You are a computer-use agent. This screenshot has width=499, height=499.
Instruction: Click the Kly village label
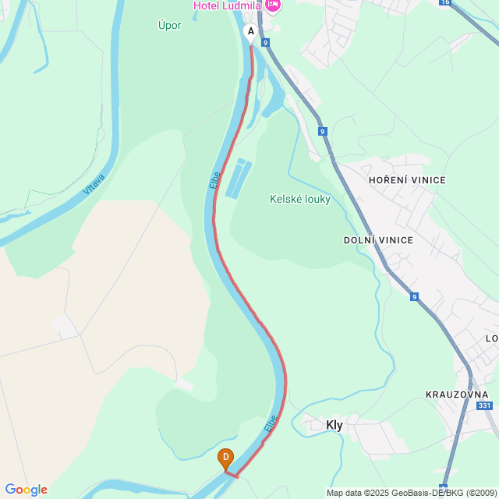(x=334, y=425)
